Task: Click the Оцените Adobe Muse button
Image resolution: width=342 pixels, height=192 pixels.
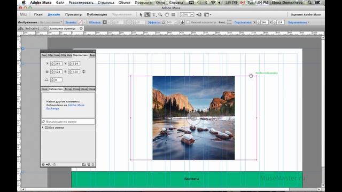Action: [x=306, y=14]
